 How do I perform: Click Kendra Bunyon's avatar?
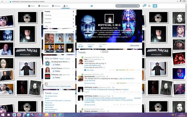tap(47, 70)
